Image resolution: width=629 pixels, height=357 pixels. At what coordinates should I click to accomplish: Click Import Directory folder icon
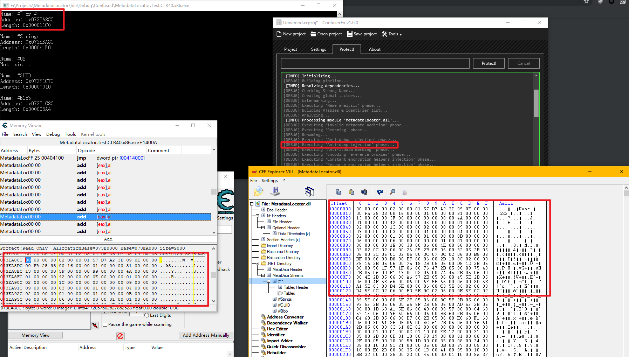[x=264, y=246]
